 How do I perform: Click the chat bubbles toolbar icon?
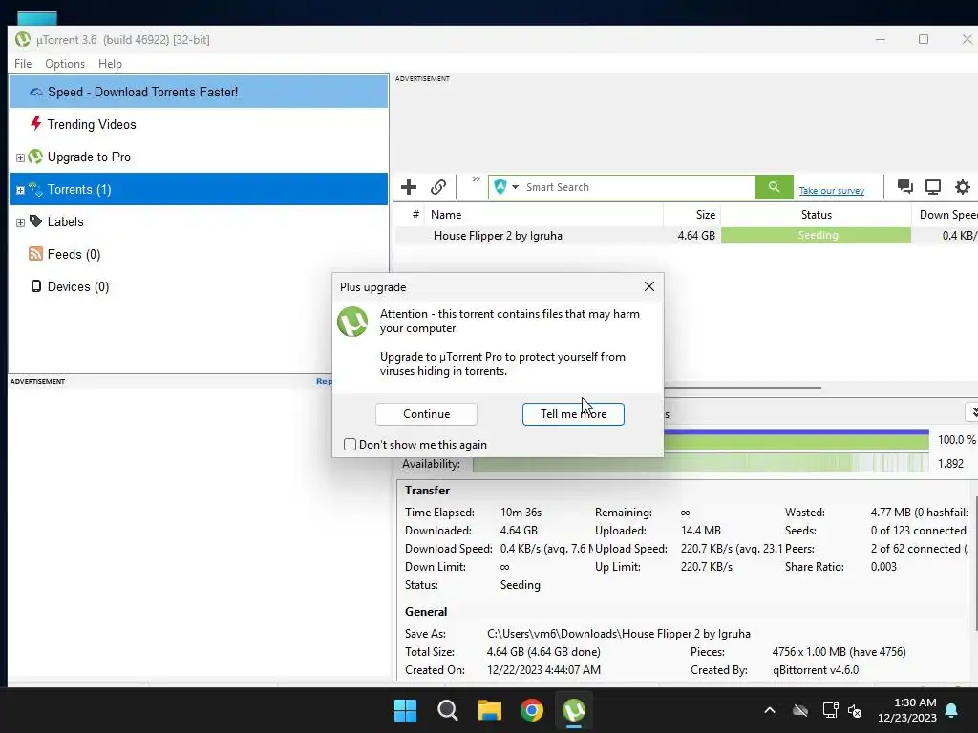(904, 187)
